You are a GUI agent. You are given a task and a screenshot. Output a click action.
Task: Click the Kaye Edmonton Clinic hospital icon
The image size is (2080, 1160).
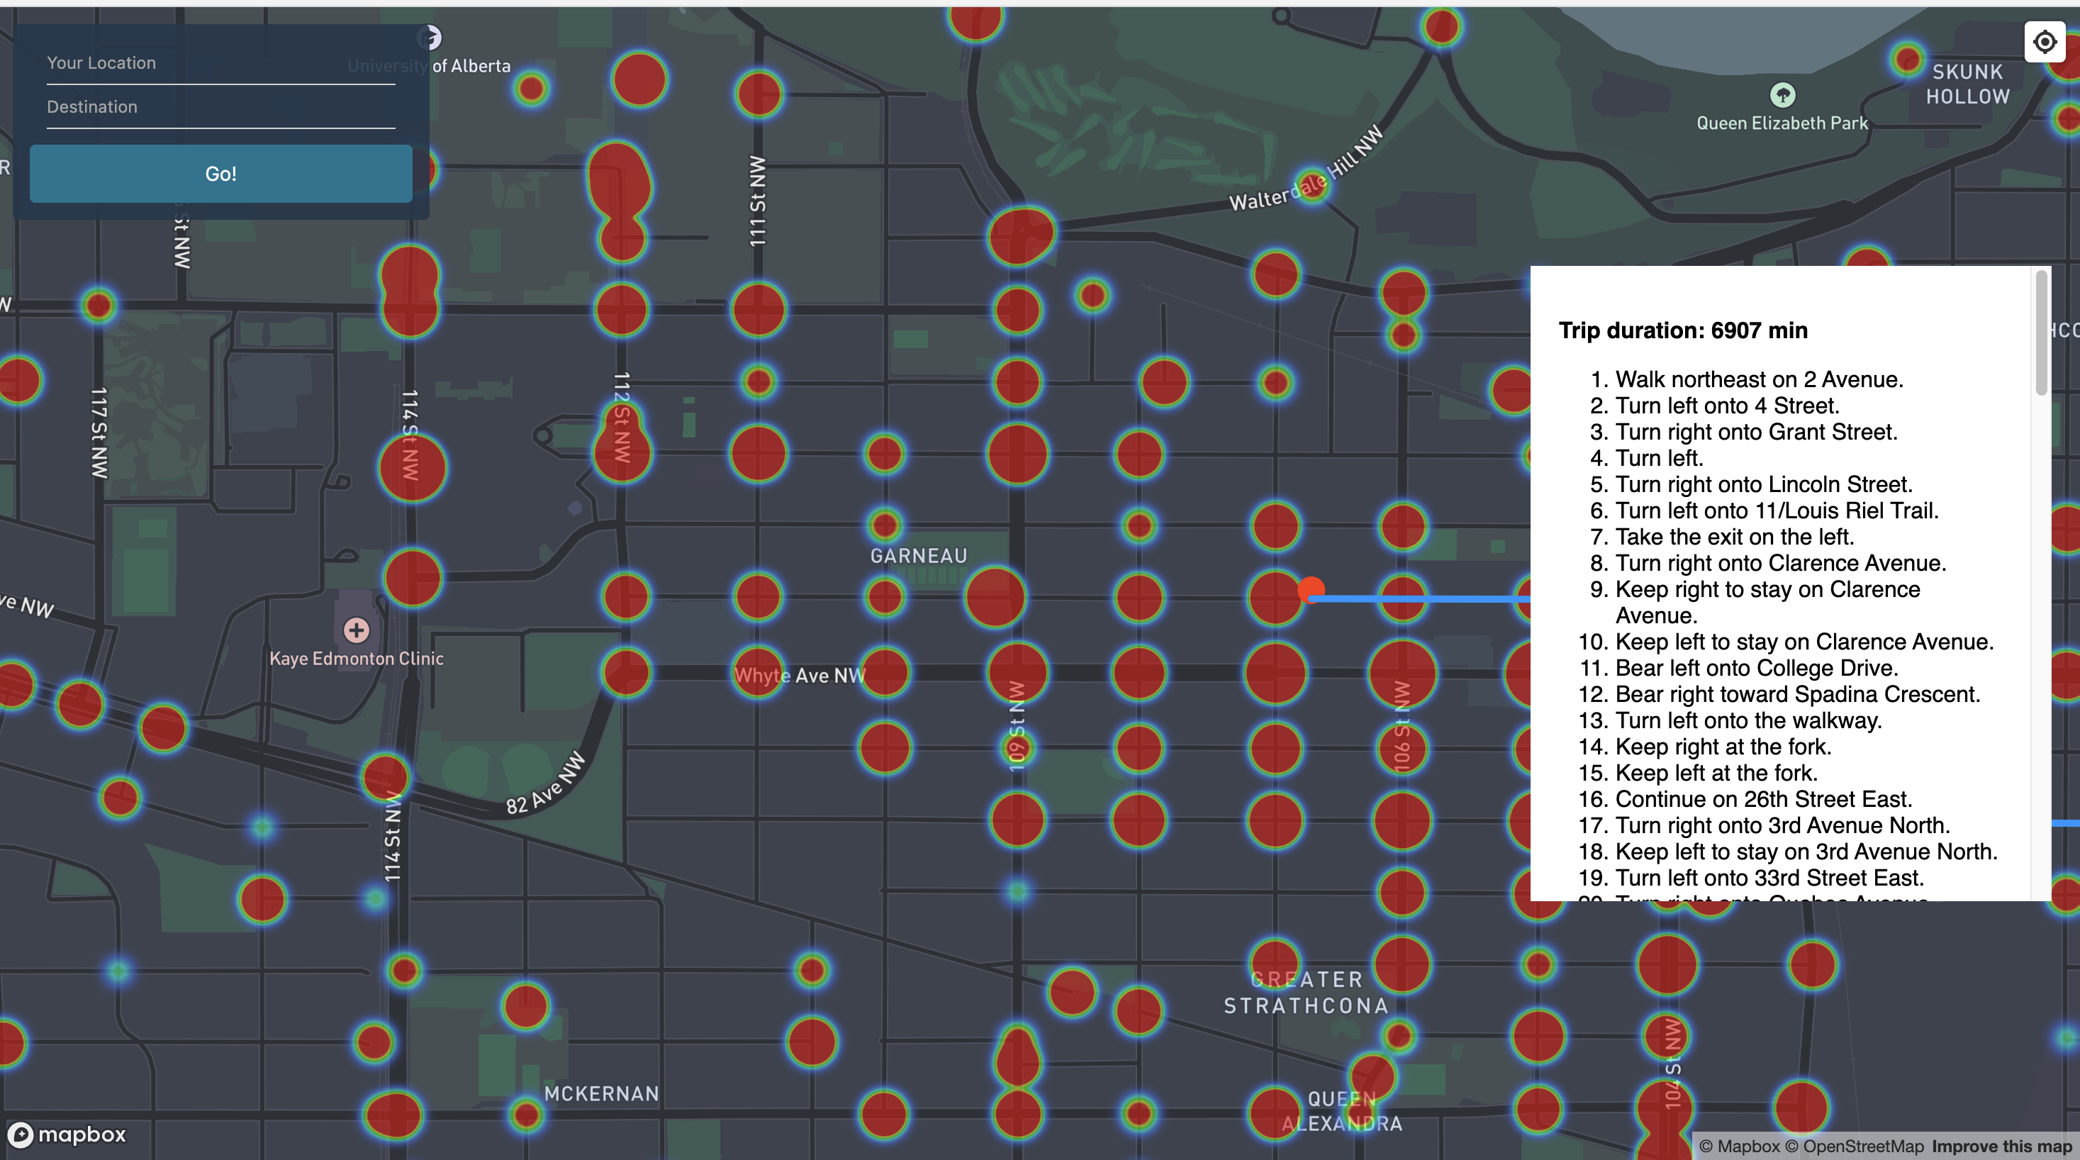coord(356,629)
